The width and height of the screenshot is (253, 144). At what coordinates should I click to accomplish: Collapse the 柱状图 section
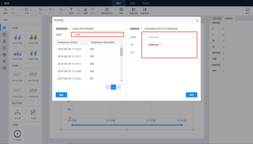[38, 28]
